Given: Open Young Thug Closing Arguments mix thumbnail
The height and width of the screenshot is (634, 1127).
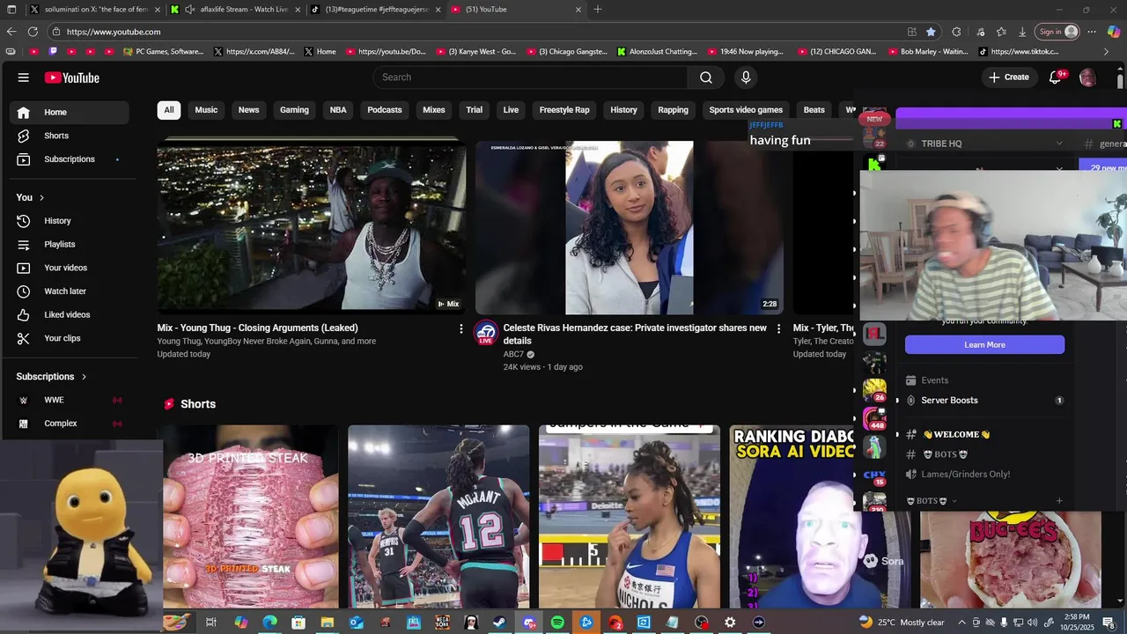Looking at the screenshot, I should tap(312, 225).
